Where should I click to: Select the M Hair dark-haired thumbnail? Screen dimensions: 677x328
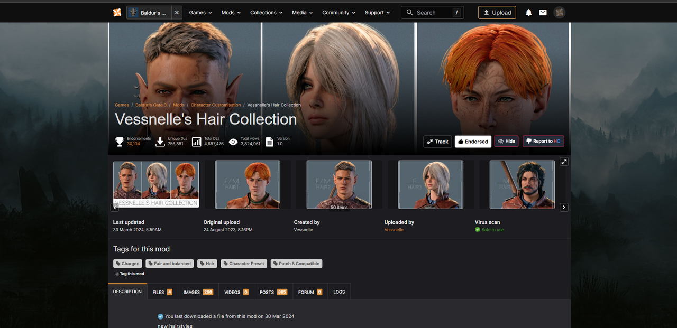coord(522,184)
